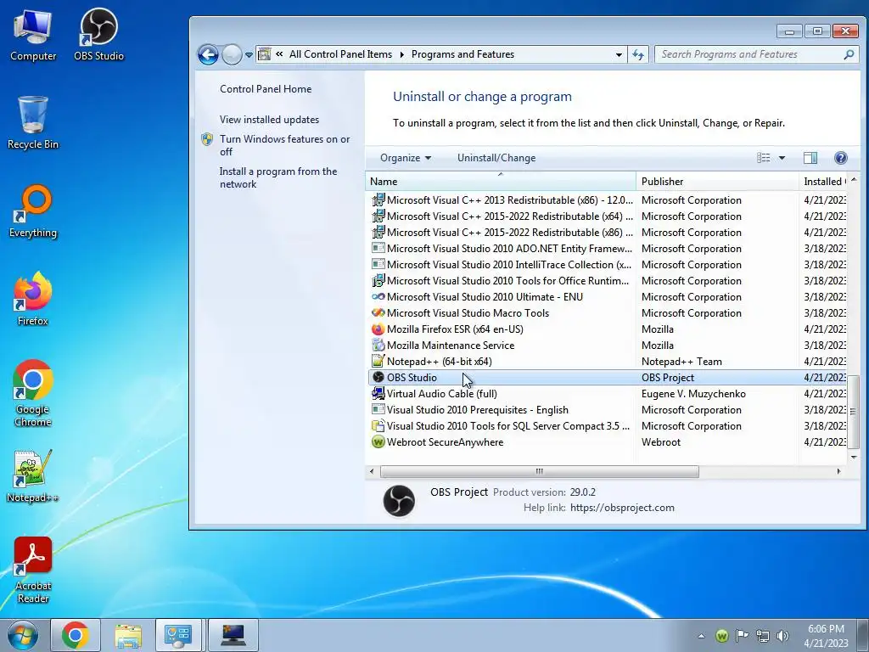Select Visual Studio 2010 Prerequisites - English
The height and width of the screenshot is (652, 869).
click(x=607, y=409)
